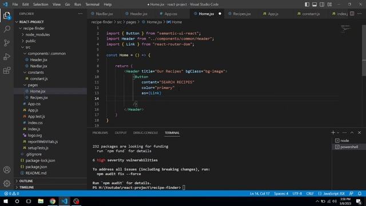
Task: Switch to PROBLEMS panel tab
Action: 100,133
